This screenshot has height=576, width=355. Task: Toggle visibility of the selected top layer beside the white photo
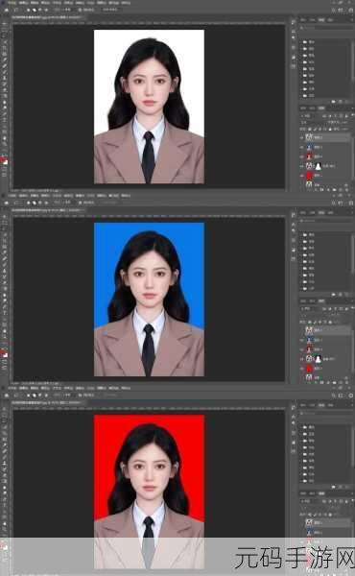(302, 137)
